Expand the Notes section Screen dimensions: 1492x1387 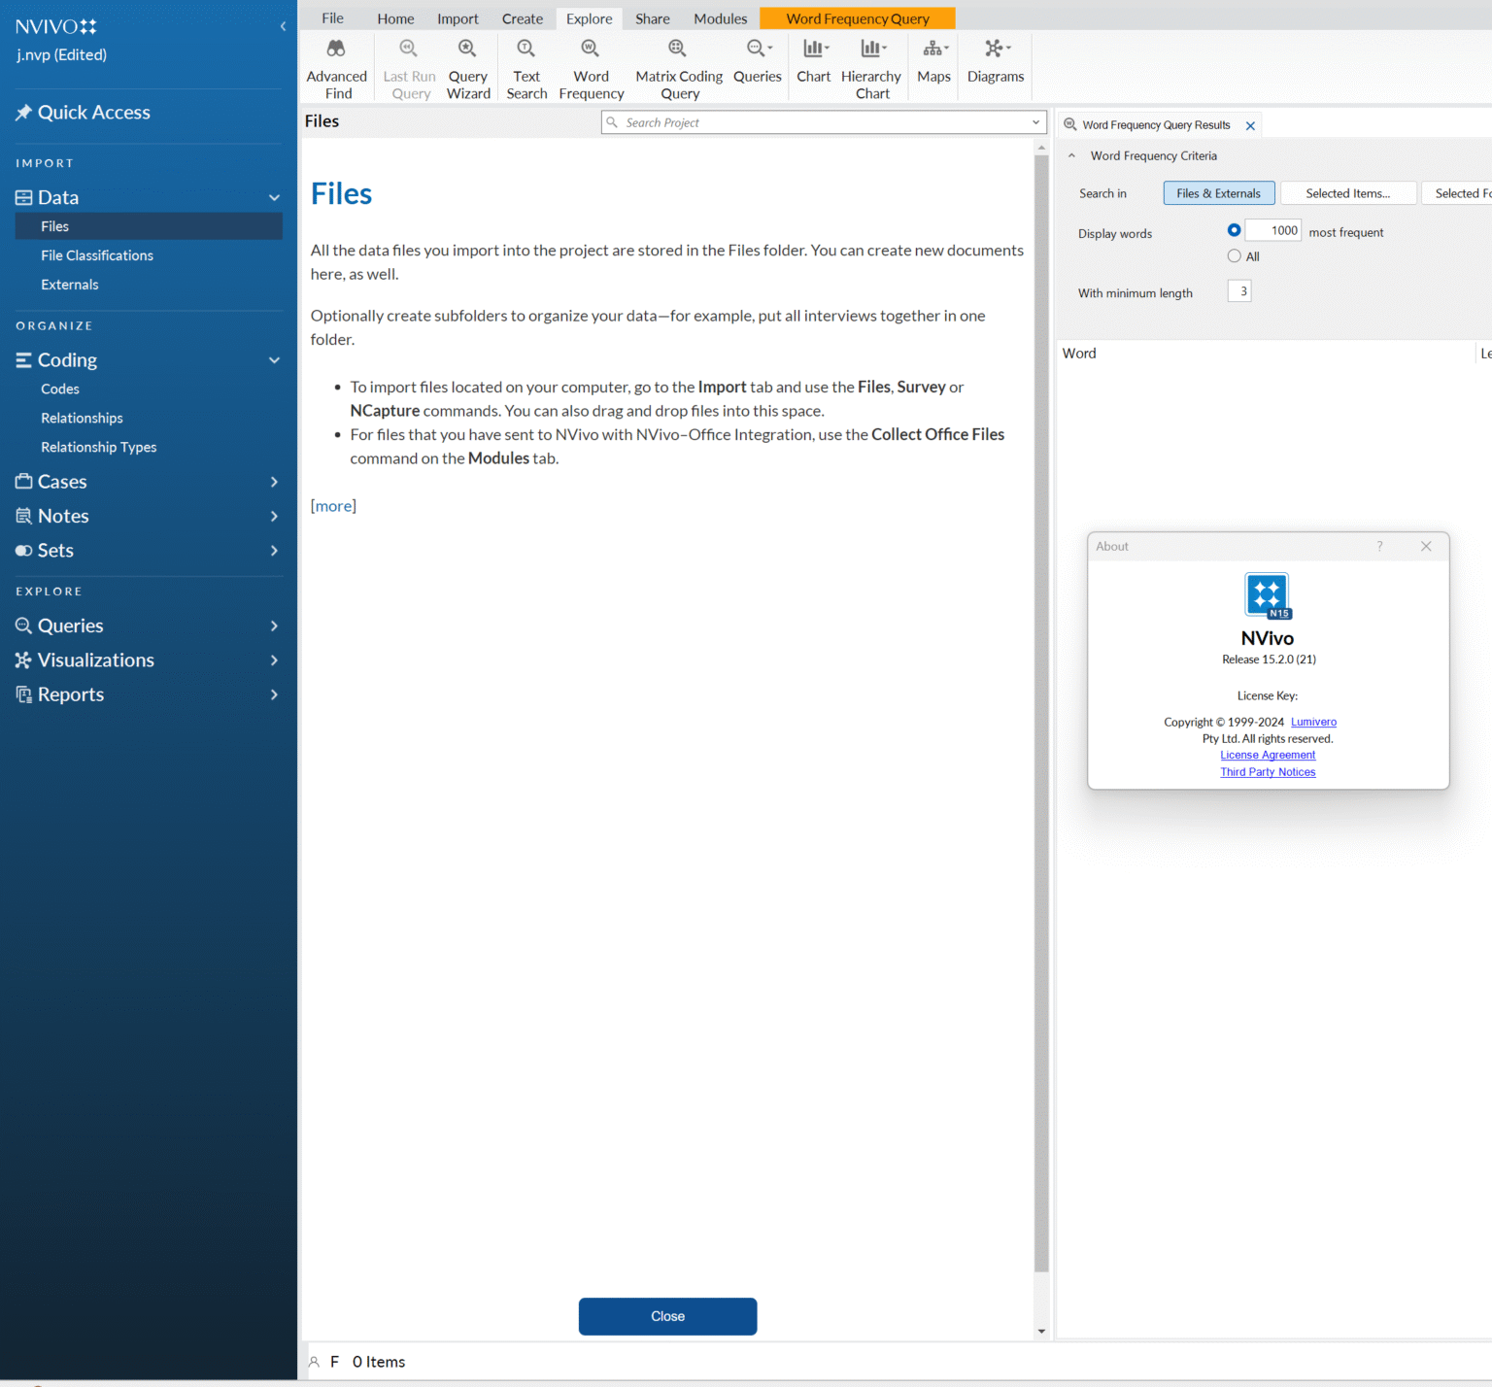pos(274,516)
